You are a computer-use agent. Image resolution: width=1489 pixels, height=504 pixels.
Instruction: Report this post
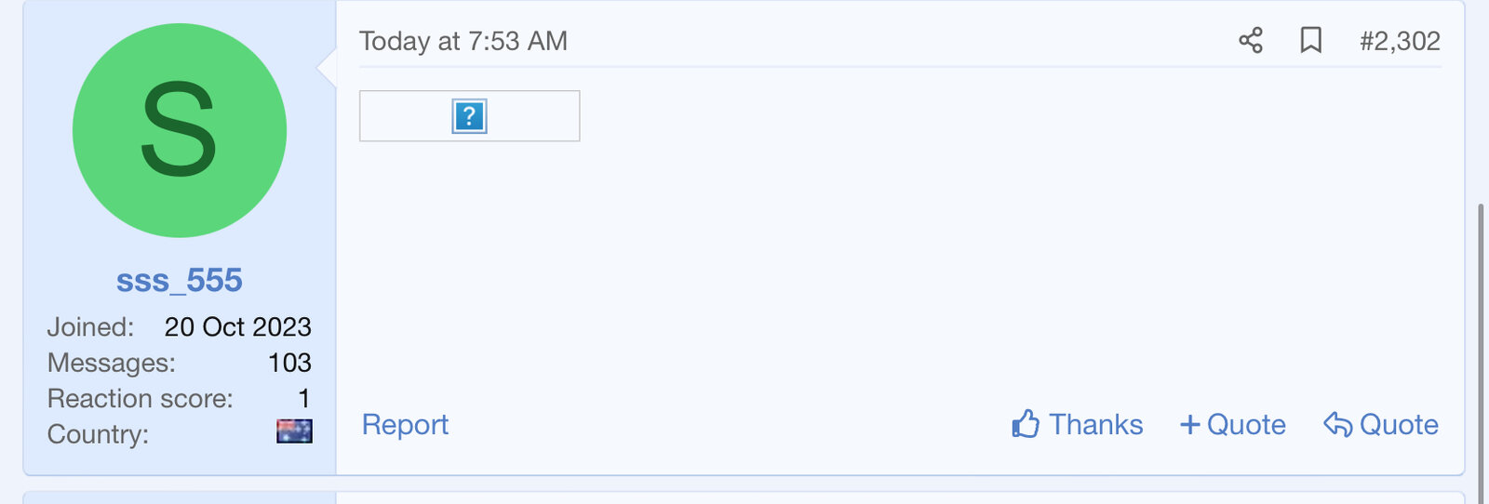coord(405,425)
